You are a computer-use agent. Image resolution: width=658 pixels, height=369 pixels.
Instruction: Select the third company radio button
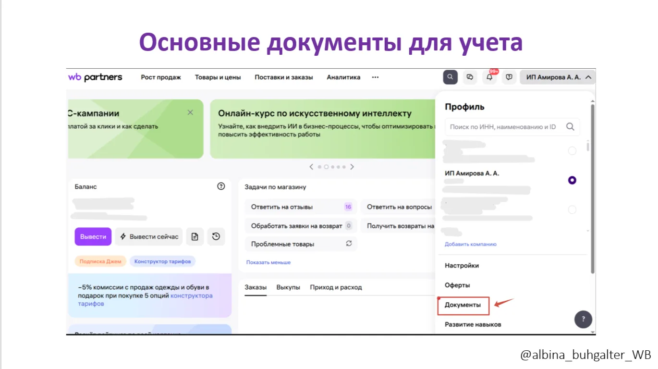[x=572, y=209]
